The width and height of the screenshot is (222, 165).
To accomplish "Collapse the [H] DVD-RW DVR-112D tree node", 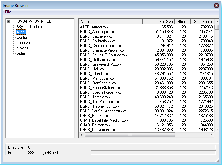I will pos(8,22).
